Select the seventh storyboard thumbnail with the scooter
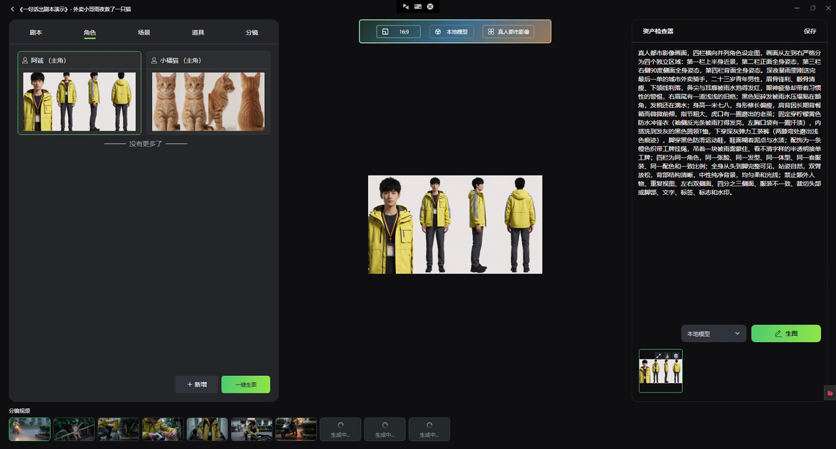 coord(296,429)
